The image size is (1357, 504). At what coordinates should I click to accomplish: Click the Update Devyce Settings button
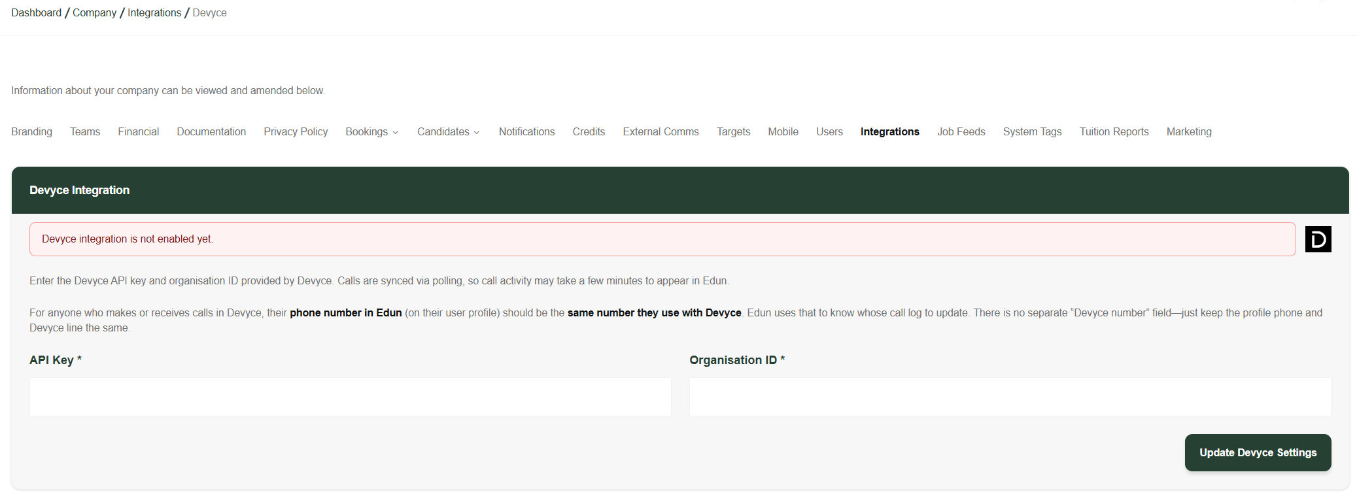pyautogui.click(x=1258, y=452)
